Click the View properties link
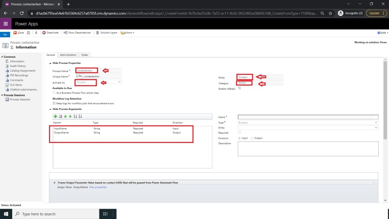This screenshot has width=389, height=219. click(x=98, y=187)
